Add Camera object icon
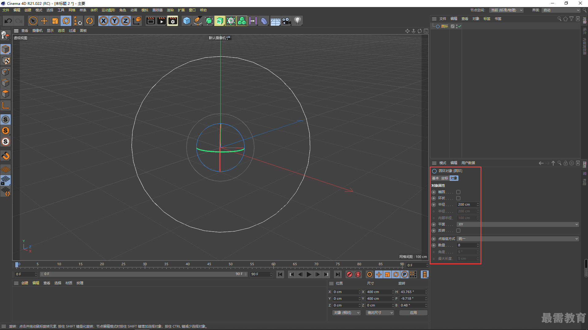 coord(287,21)
